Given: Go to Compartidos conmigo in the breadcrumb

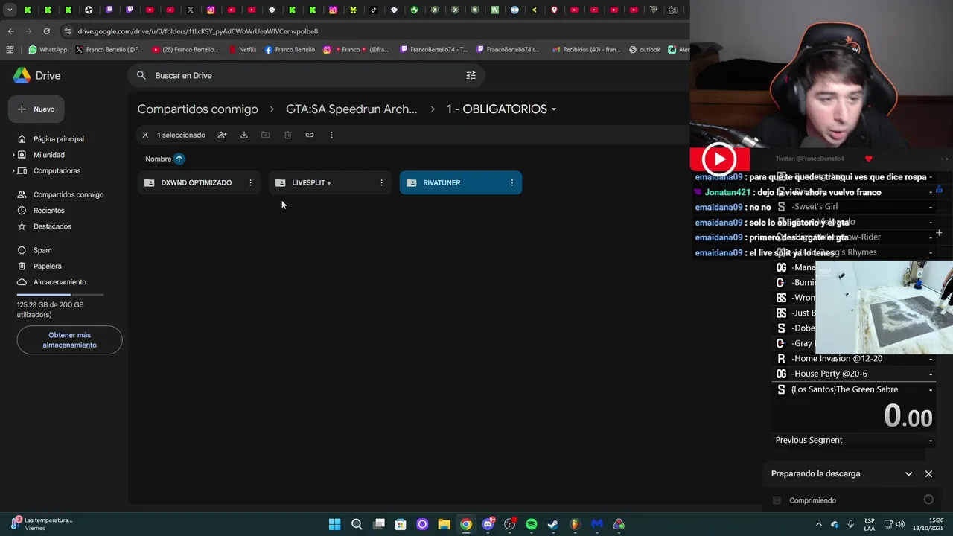Looking at the screenshot, I should 197,109.
